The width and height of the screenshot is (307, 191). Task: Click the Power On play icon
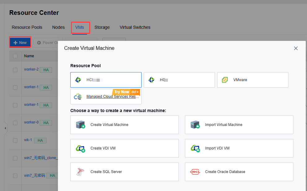[x=39, y=43]
